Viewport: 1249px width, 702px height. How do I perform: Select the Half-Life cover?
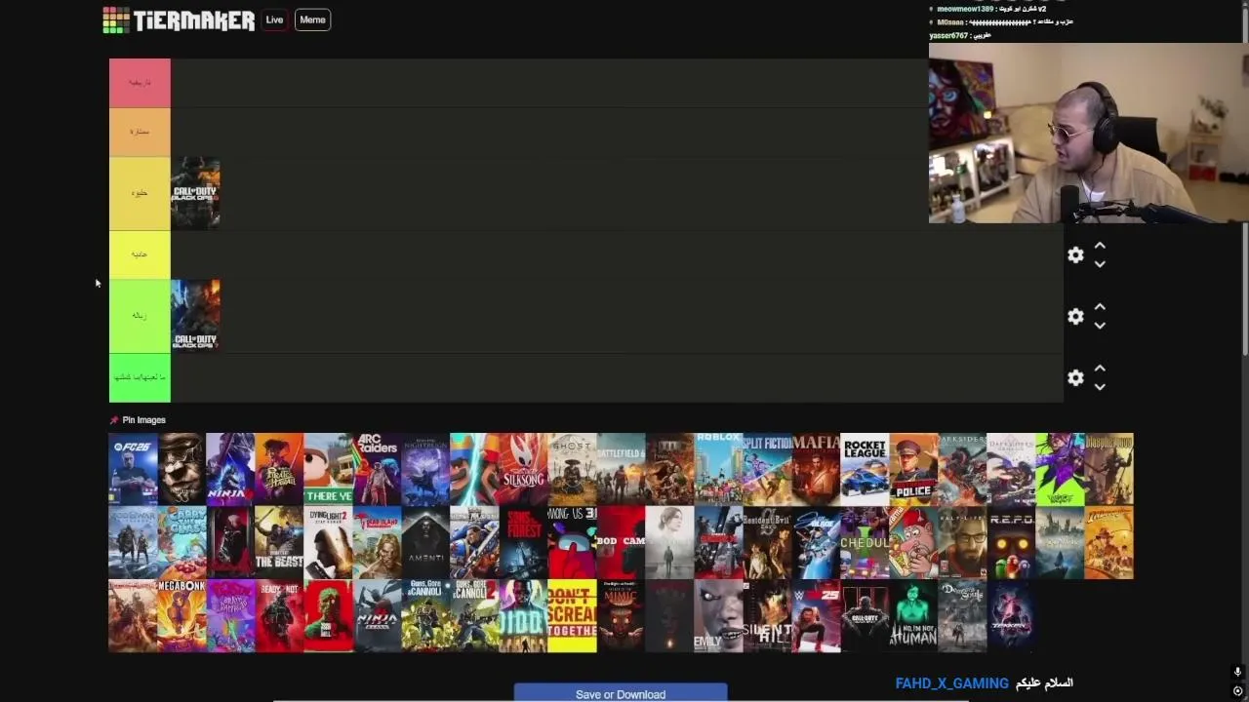962,542
